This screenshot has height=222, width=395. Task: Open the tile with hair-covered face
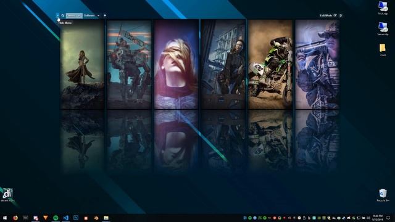coord(177,65)
